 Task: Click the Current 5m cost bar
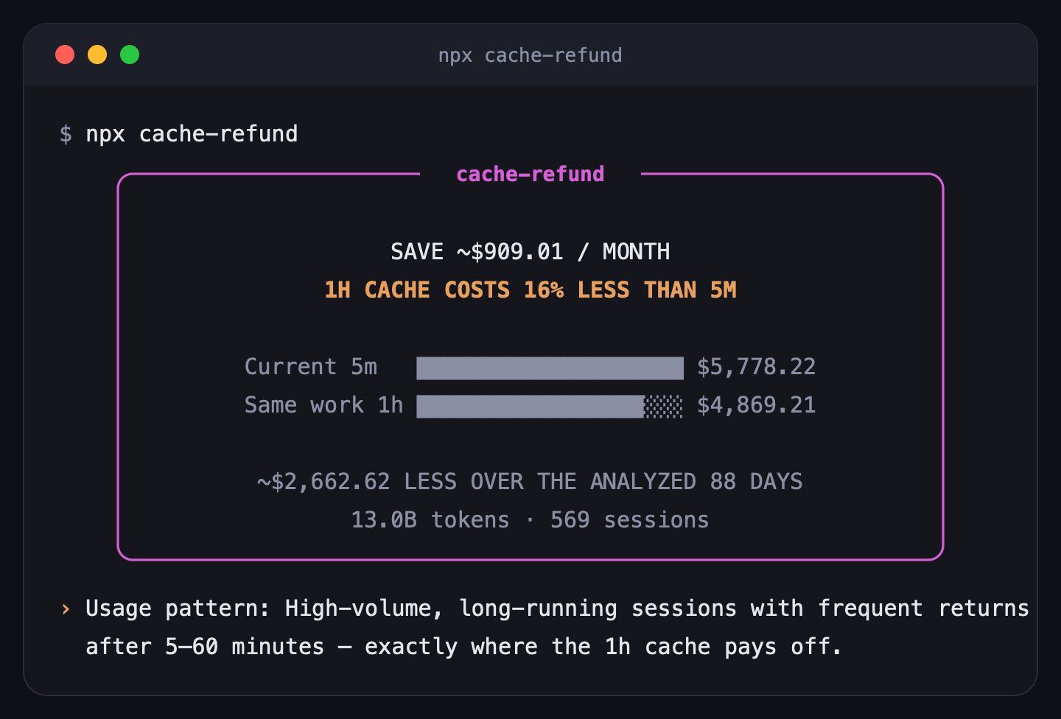[x=550, y=368]
